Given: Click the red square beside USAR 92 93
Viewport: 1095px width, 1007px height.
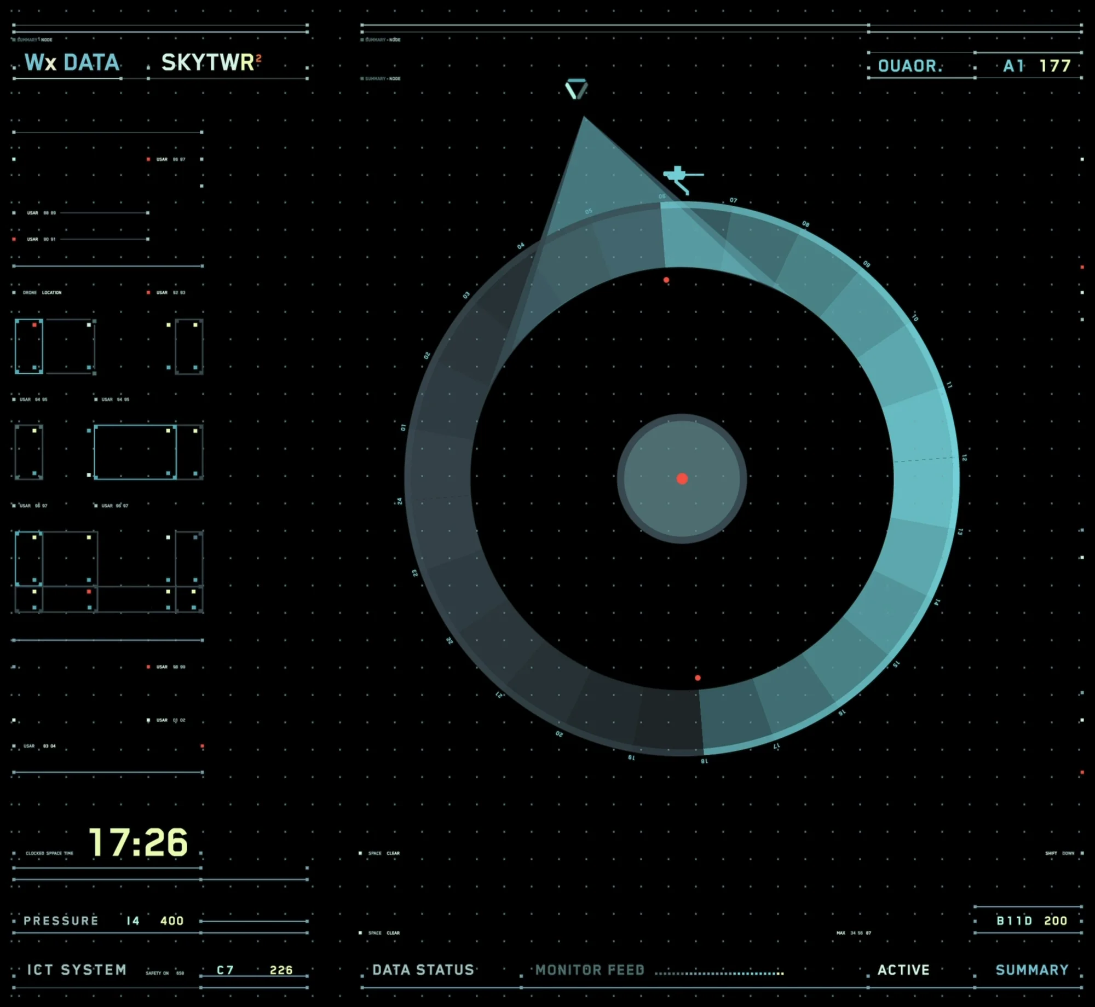Looking at the screenshot, I should point(148,293).
